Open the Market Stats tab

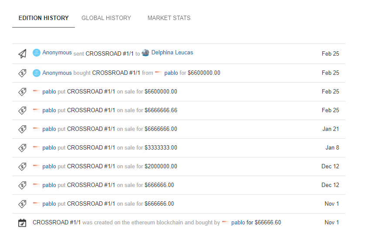point(169,18)
